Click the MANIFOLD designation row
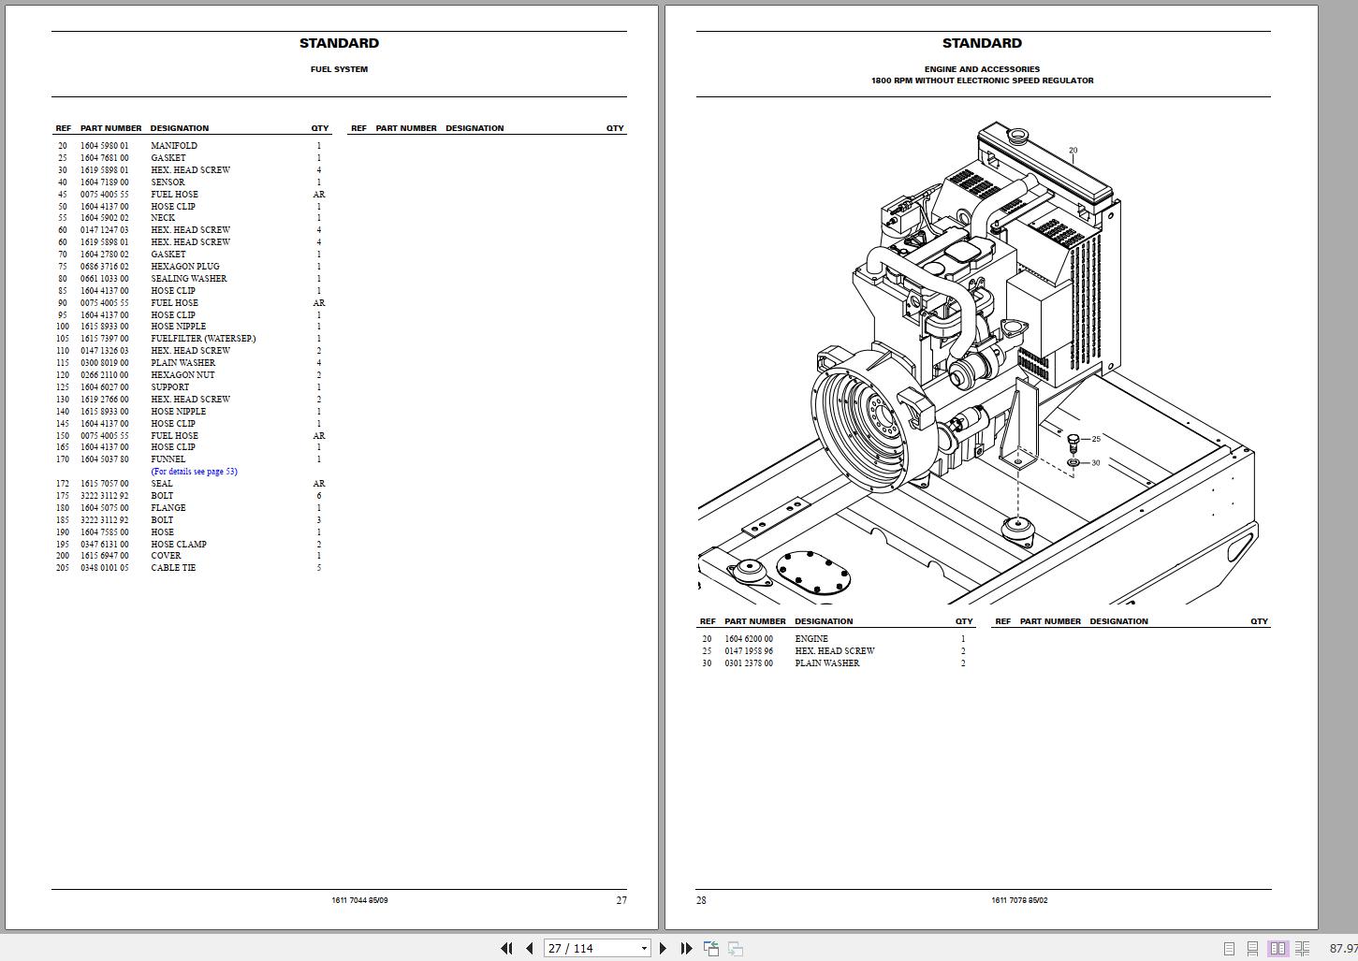 coord(174,146)
